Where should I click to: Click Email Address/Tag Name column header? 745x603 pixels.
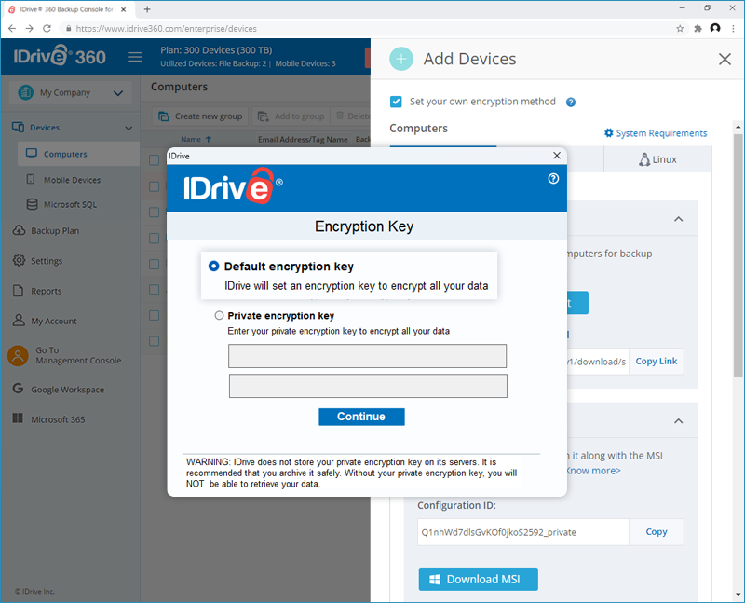pos(303,140)
